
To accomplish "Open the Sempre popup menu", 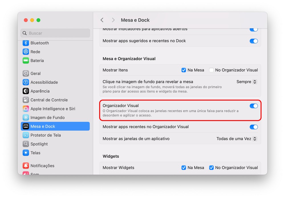I will pyautogui.click(x=247, y=82).
